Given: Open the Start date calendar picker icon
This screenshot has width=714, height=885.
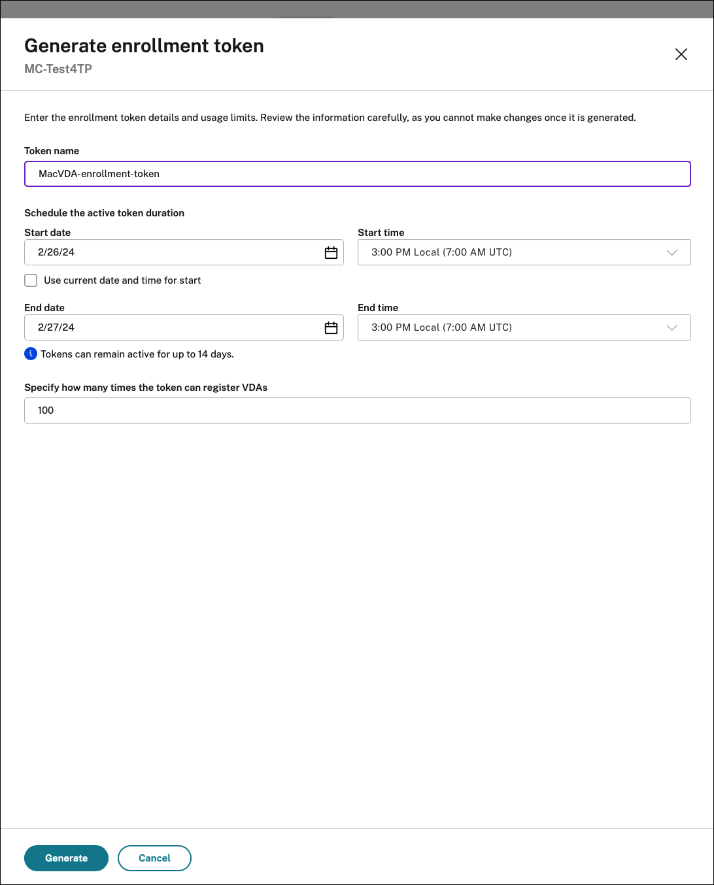Looking at the screenshot, I should coord(331,253).
